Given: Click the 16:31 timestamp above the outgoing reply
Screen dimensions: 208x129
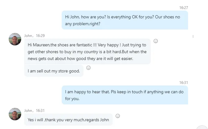Looking at the screenshot, I should (184, 82).
